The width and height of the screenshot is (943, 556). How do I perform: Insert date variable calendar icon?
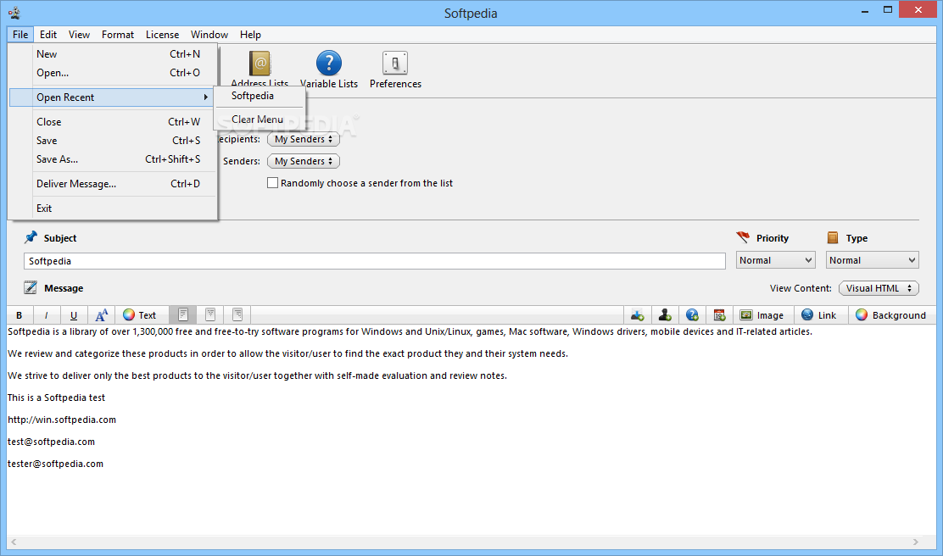(719, 315)
